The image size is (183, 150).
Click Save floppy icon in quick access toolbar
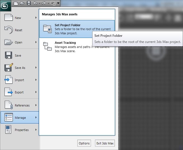(x=29, y=3)
